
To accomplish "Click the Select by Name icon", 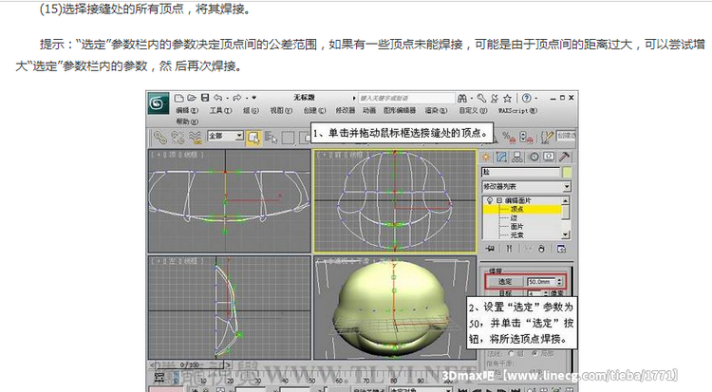I will coord(272,138).
